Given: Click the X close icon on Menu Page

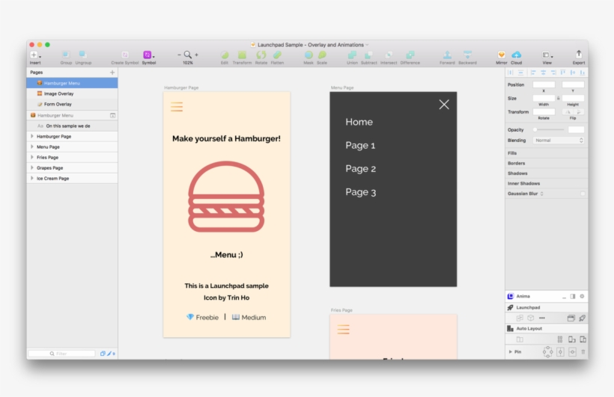Looking at the screenshot, I should (x=444, y=105).
